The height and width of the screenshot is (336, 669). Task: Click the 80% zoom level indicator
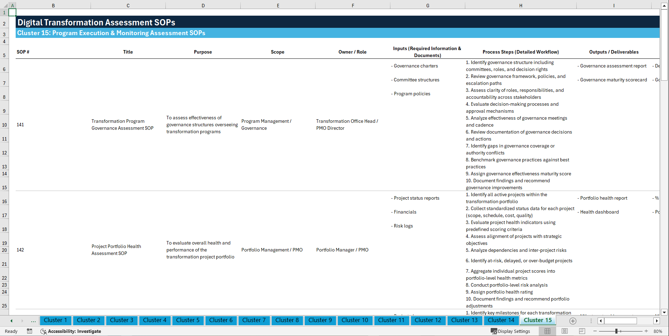(658, 331)
